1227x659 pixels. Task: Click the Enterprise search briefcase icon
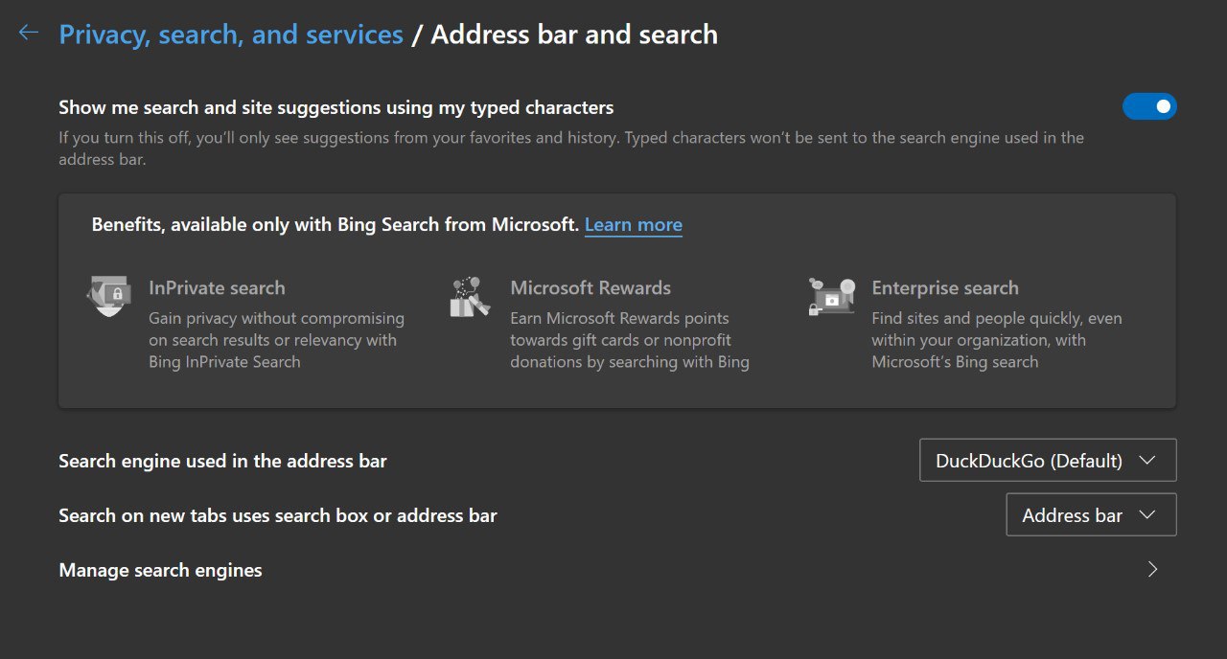[x=831, y=297]
